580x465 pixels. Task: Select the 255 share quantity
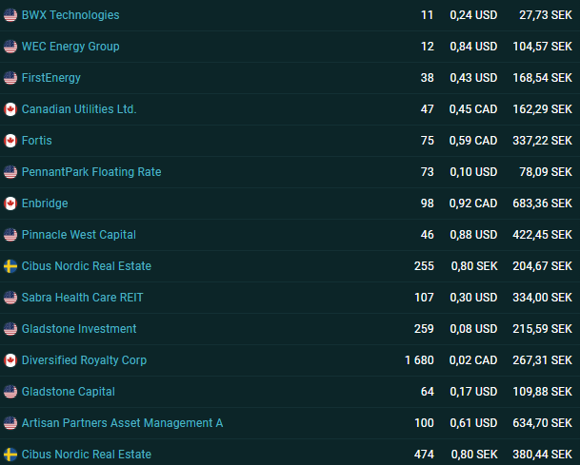(x=424, y=266)
